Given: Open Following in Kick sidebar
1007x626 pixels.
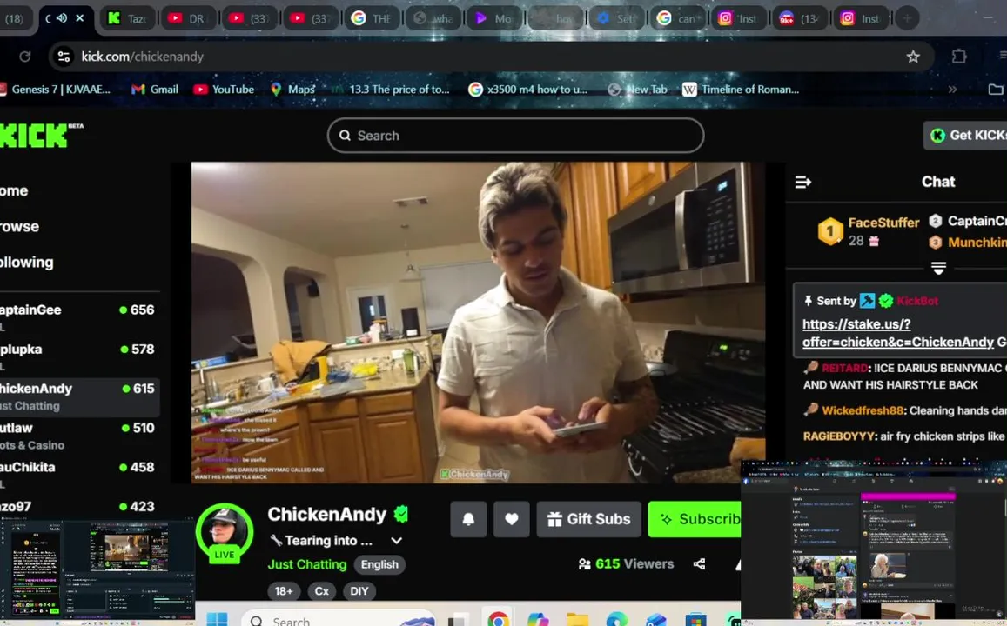Looking at the screenshot, I should point(26,263).
